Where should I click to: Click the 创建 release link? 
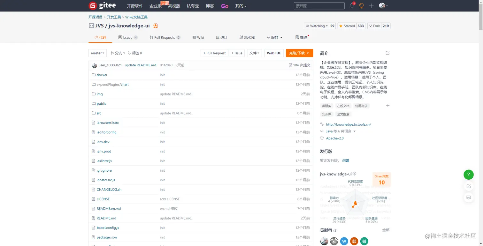coord(346,160)
